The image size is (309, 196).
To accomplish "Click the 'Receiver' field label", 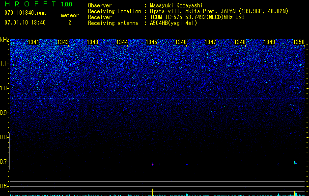I will coord(100,17).
